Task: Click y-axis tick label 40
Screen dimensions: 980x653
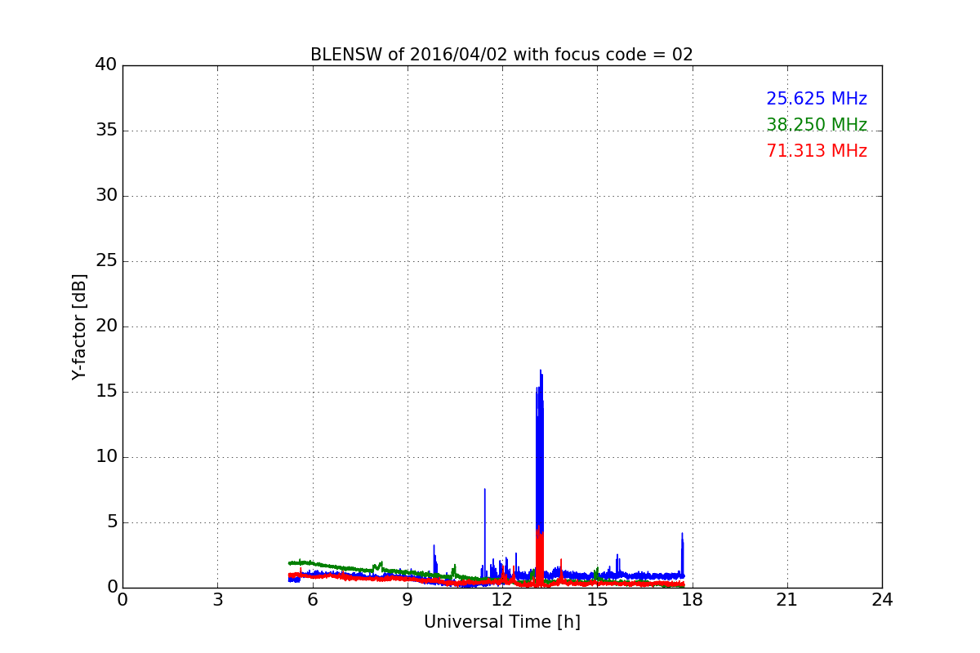Action: tap(106, 65)
